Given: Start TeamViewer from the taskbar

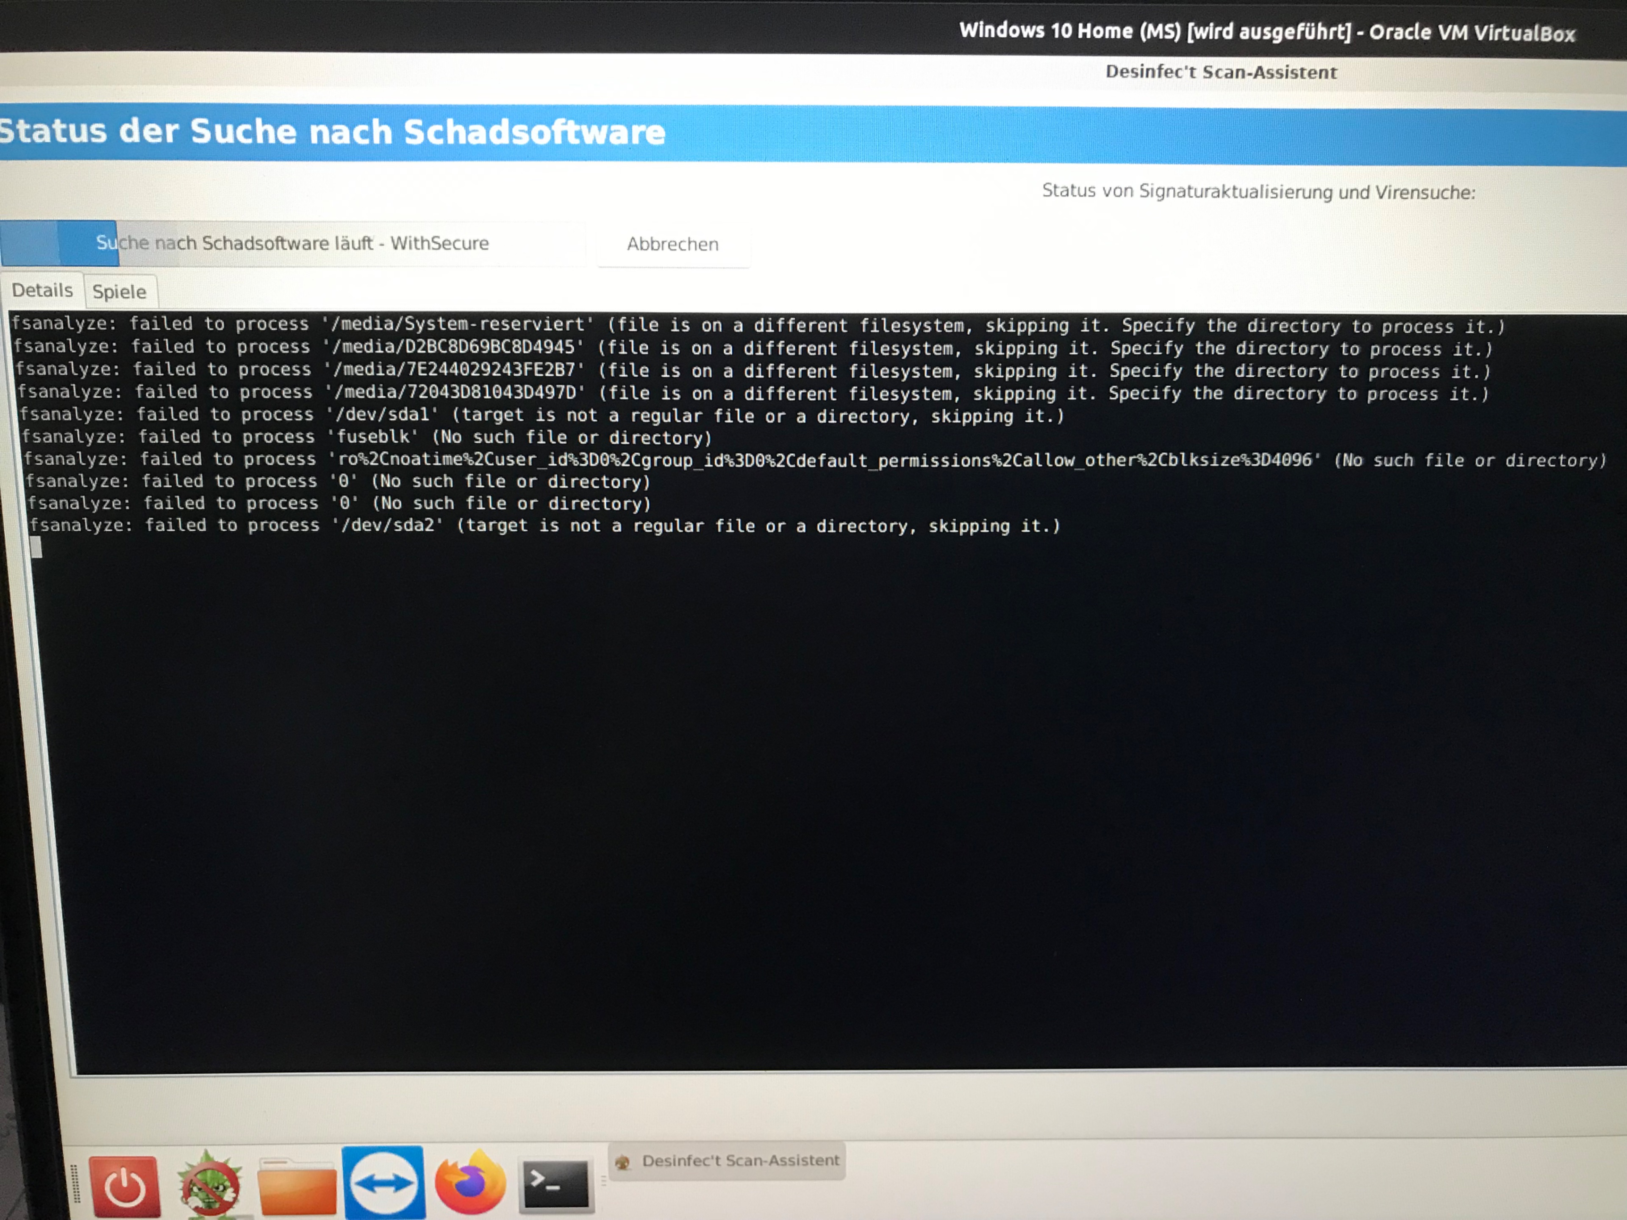Looking at the screenshot, I should 383,1182.
